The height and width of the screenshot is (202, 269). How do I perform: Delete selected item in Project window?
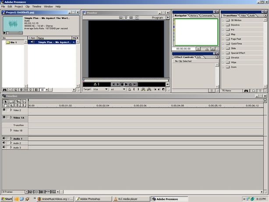[x=21, y=90]
